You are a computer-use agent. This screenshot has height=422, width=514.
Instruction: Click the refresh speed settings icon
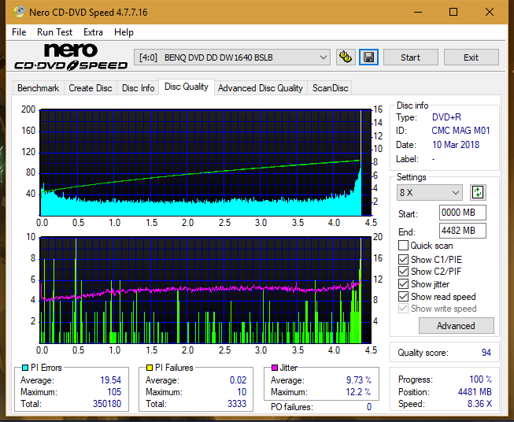pos(478,192)
